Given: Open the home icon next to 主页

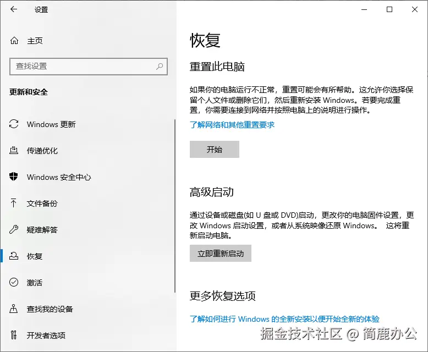Looking at the screenshot, I should coord(14,41).
